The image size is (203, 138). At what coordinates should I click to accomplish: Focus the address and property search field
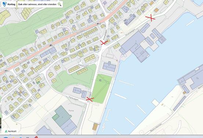[37, 4]
